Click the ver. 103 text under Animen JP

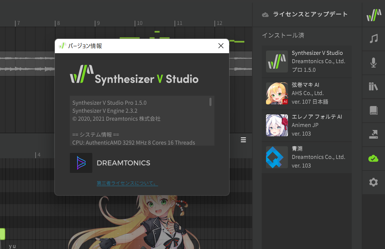(301, 134)
